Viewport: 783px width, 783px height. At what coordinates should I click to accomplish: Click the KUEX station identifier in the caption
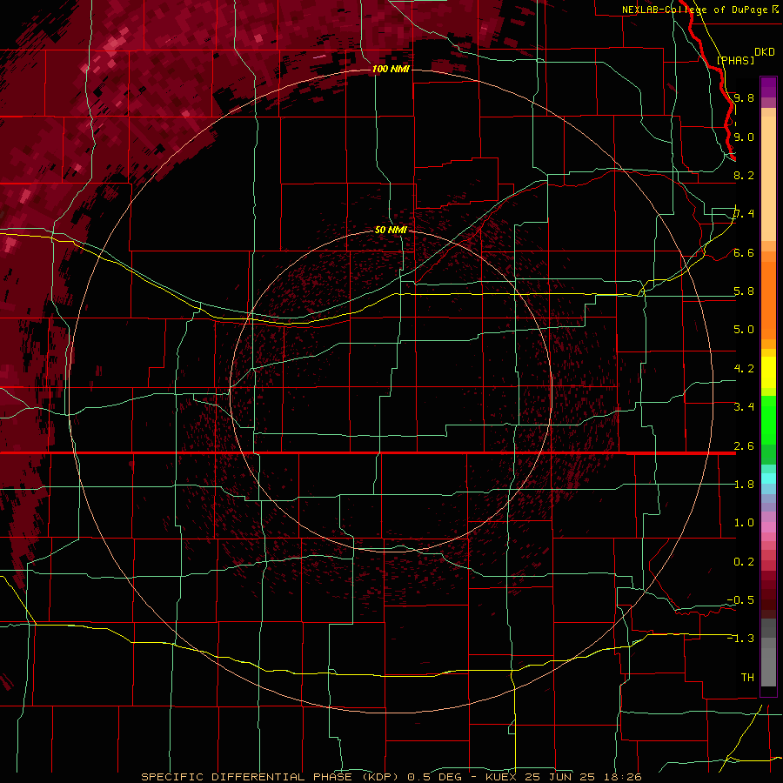[502, 777]
